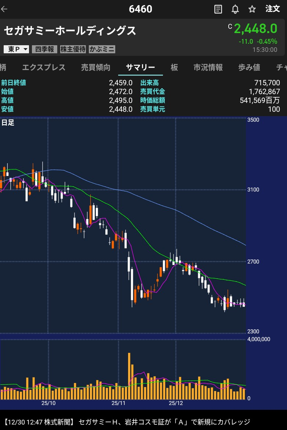Image resolution: width=287 pixels, height=430 pixels.
Task: Tap the 前日終値 label
Action: [14, 83]
